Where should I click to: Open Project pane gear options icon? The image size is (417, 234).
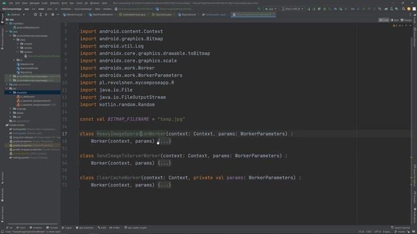coord(52,14)
